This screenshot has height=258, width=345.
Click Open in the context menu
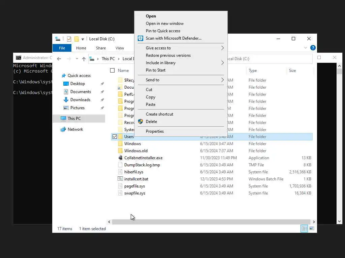point(151,16)
